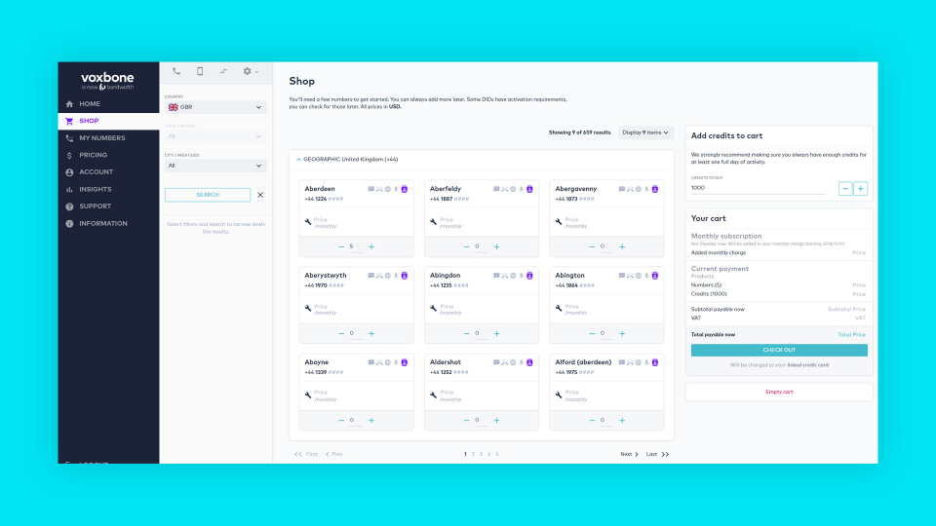Click the Aberfeldy message icon
936x526 pixels.
coord(496,189)
